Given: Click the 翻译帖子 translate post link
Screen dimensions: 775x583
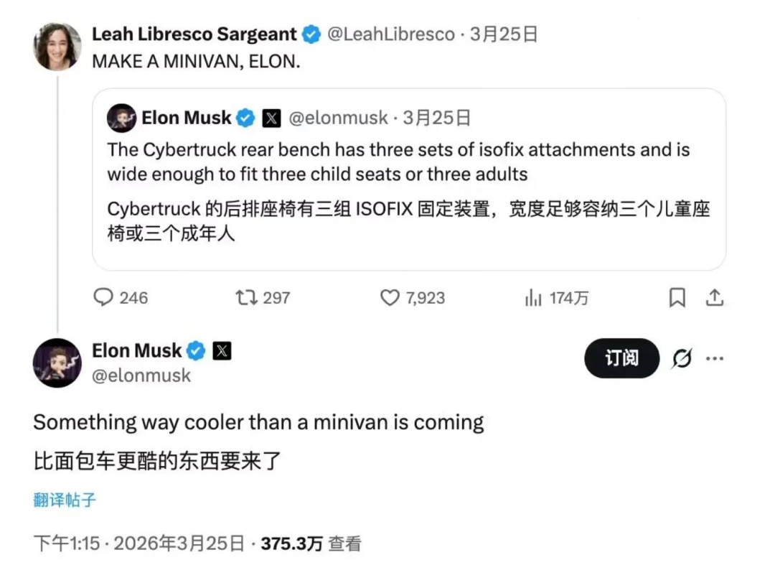Looking at the screenshot, I should (x=65, y=500).
